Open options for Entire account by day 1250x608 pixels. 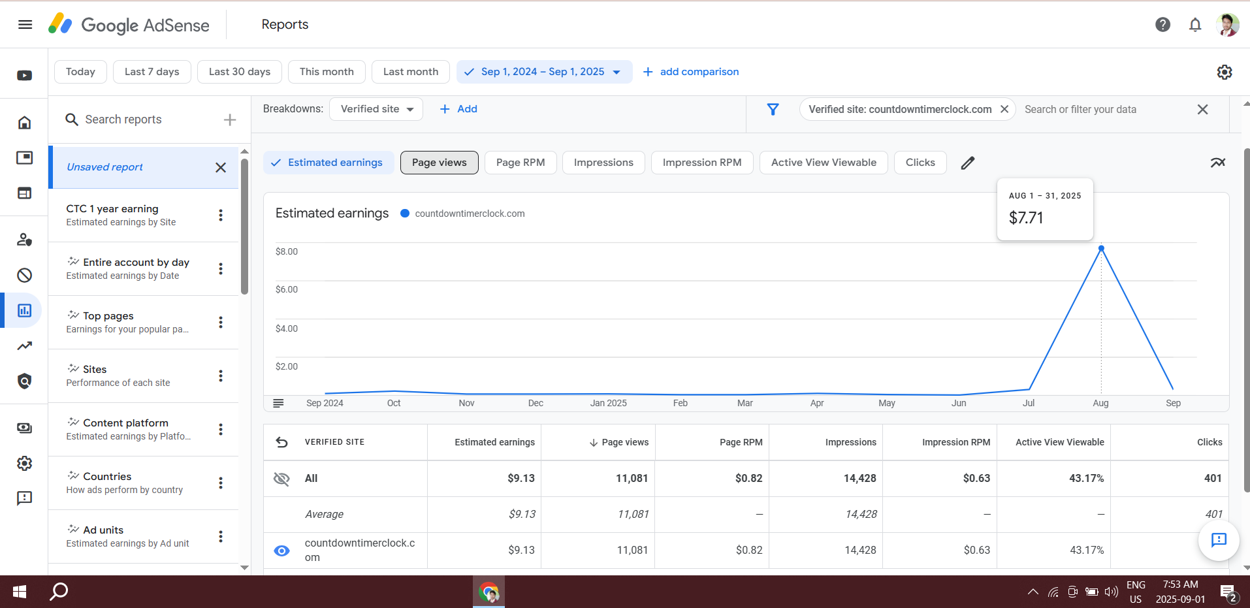click(221, 268)
